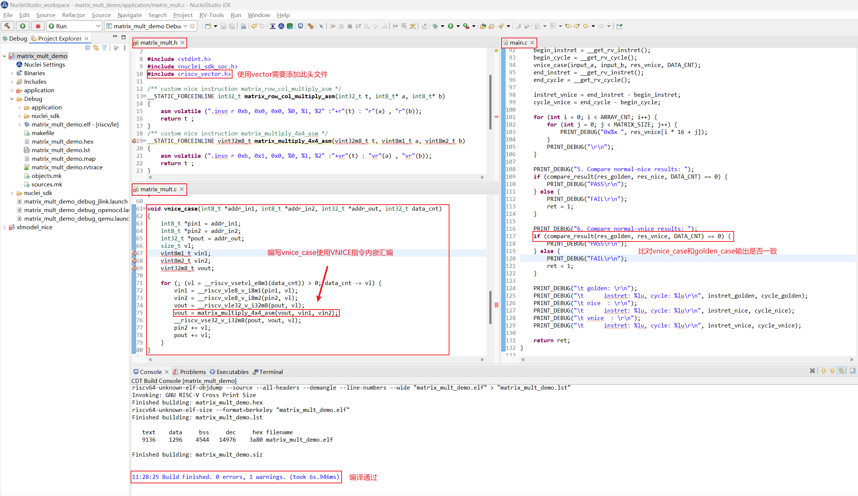Toggle Skip All Breakpoints icon

321,26
